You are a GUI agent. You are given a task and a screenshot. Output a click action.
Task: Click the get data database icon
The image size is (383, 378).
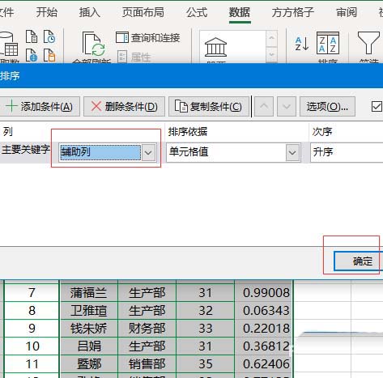click(9, 44)
